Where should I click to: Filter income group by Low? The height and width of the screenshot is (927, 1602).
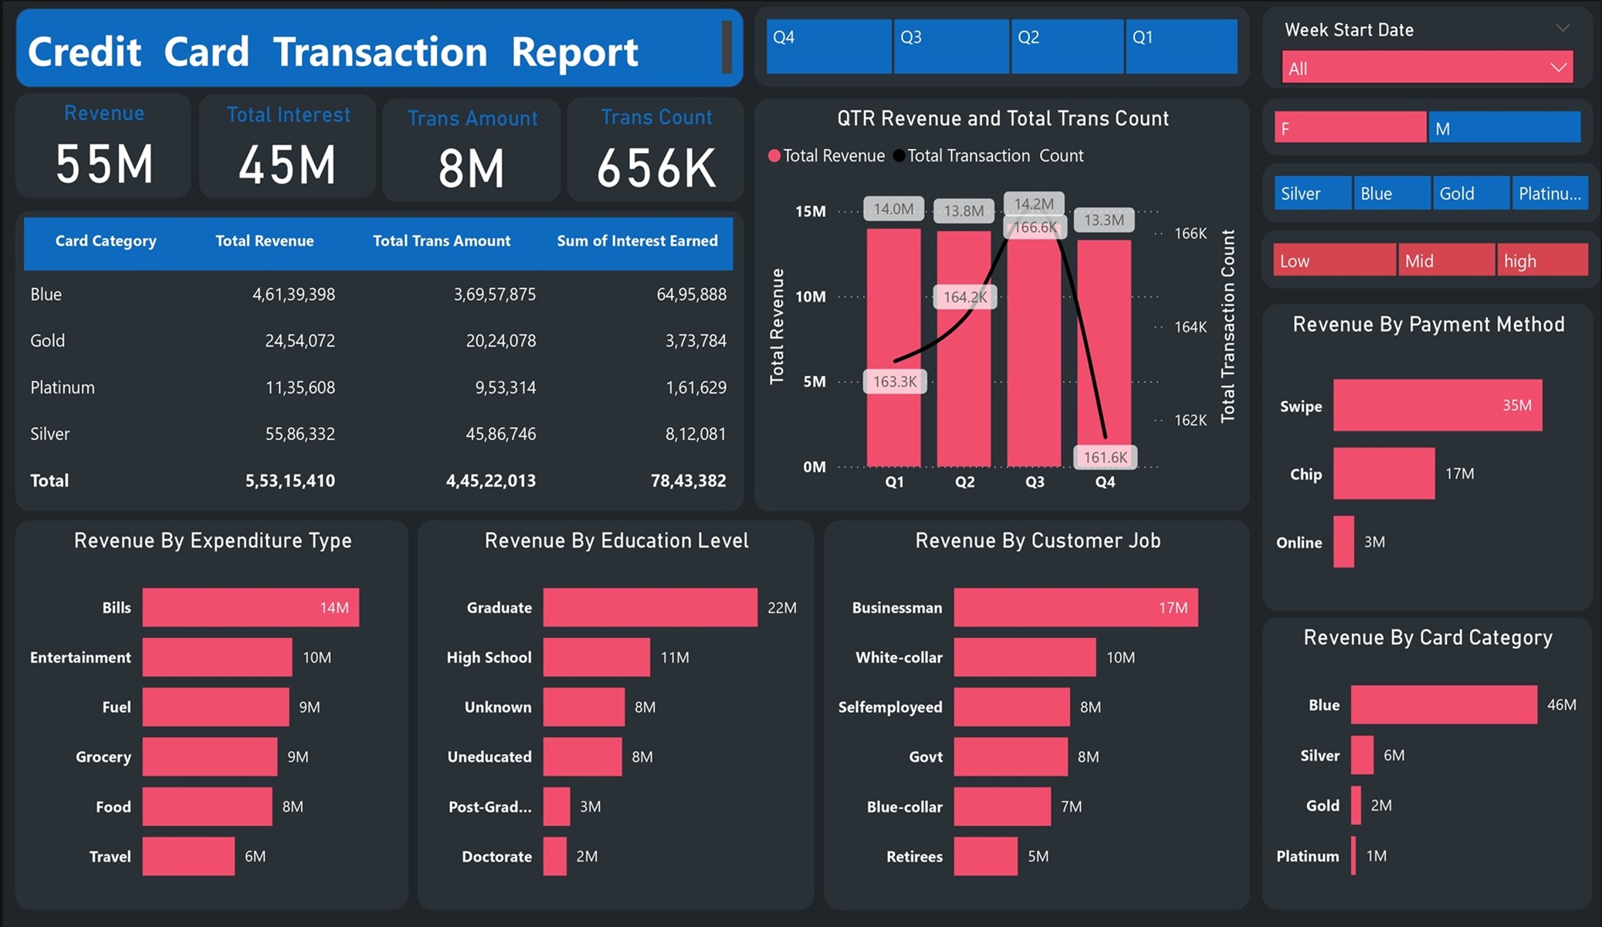point(1334,260)
